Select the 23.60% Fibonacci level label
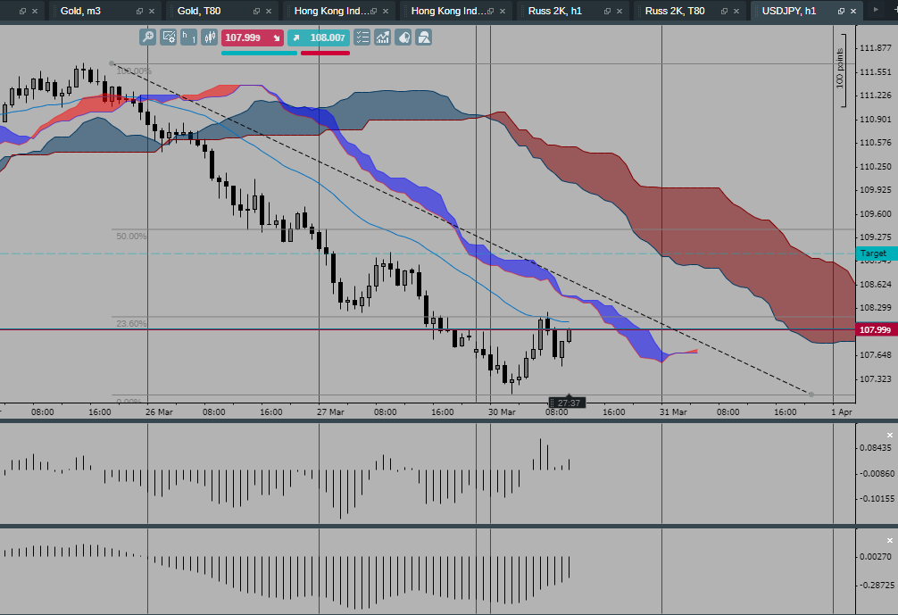 [131, 323]
